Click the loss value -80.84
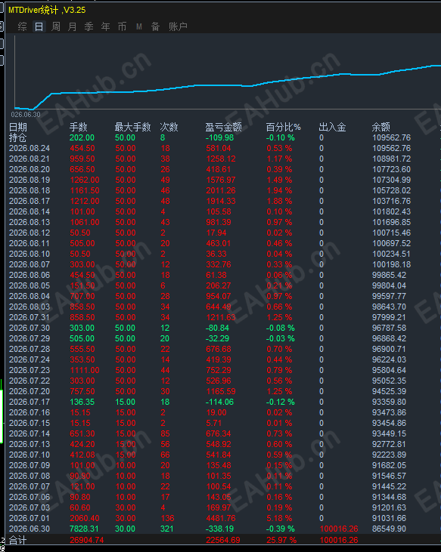The image size is (441, 552). [x=217, y=328]
